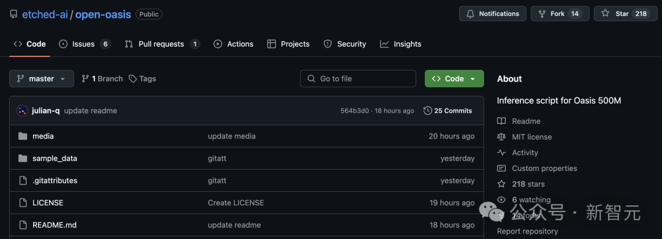
Task: Open the Issues tab
Action: (x=85, y=44)
